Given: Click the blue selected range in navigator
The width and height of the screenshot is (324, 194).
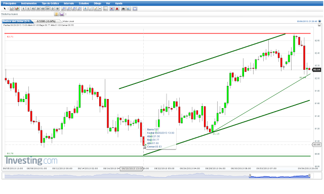Looking at the screenshot, I should 279,177.
